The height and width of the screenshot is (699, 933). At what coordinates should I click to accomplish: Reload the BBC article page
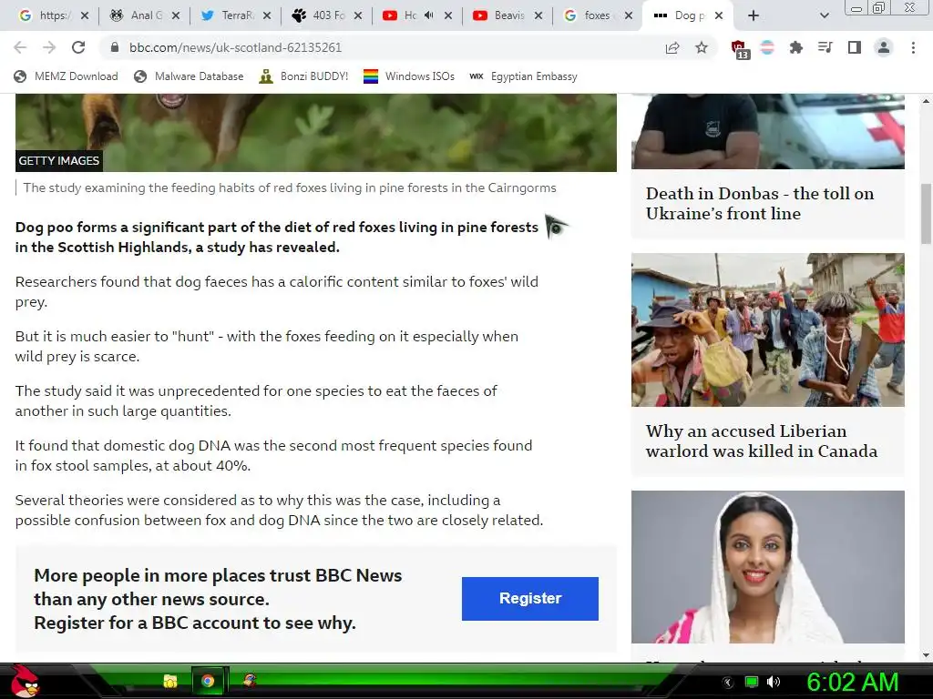click(78, 47)
